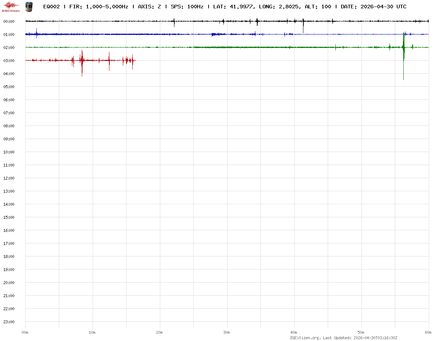Select the 02:00 hour row label
Image resolution: width=436 pixels, height=341 pixels.
pos(9,48)
